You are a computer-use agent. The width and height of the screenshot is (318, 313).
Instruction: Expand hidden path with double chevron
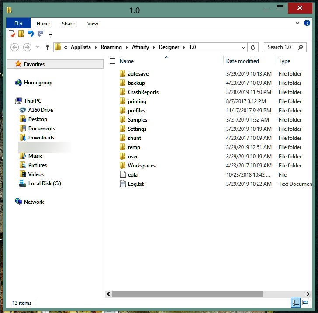(66, 47)
